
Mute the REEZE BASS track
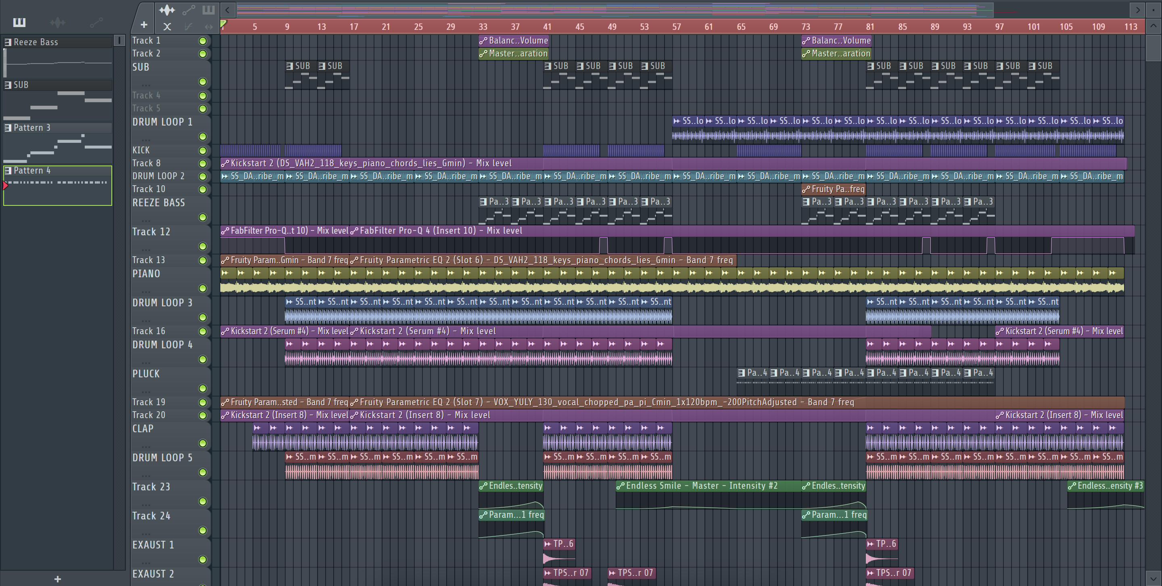pyautogui.click(x=203, y=218)
